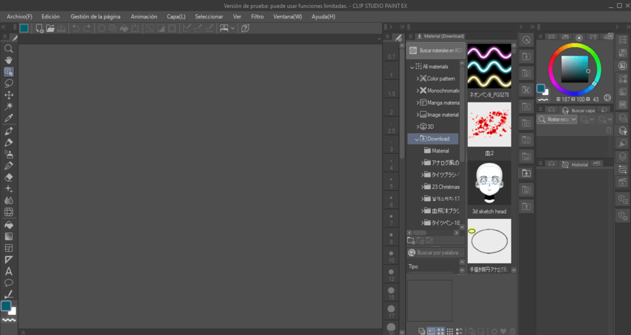Open the Archivo(F) menu
Viewport: 631px width, 335px height.
[x=19, y=16]
